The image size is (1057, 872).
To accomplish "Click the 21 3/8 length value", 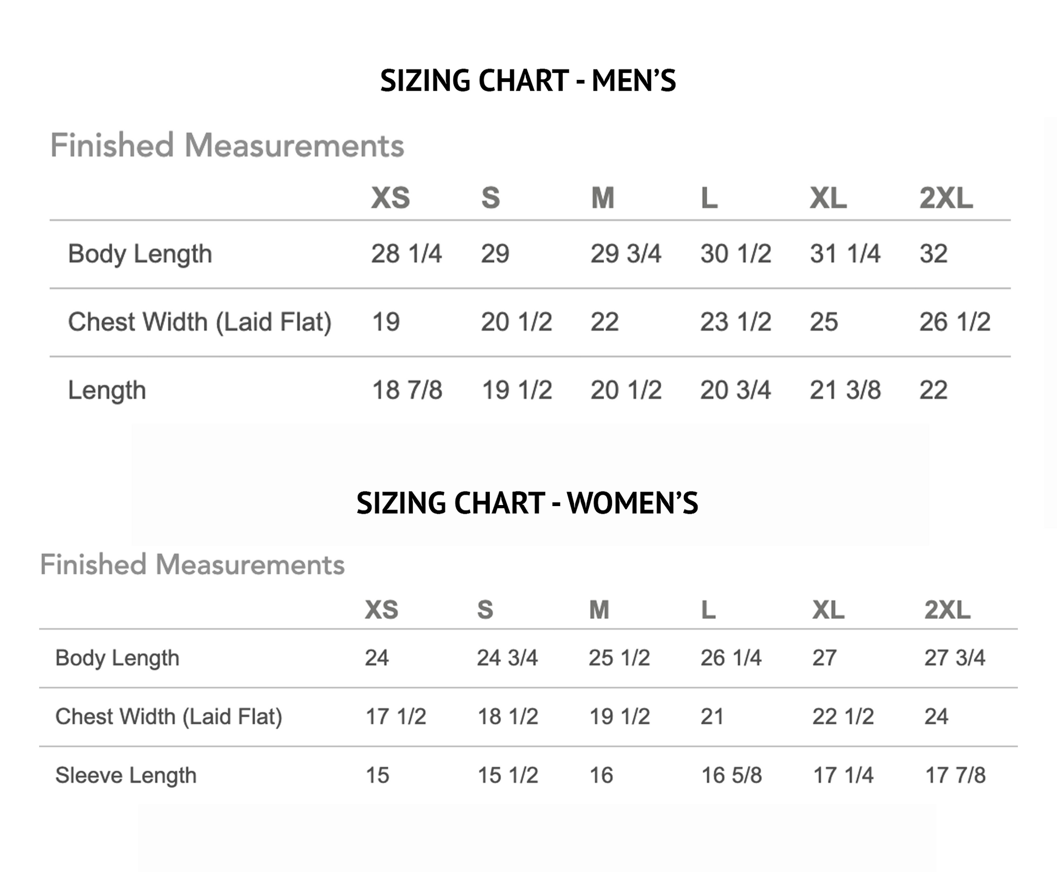I will click(845, 390).
